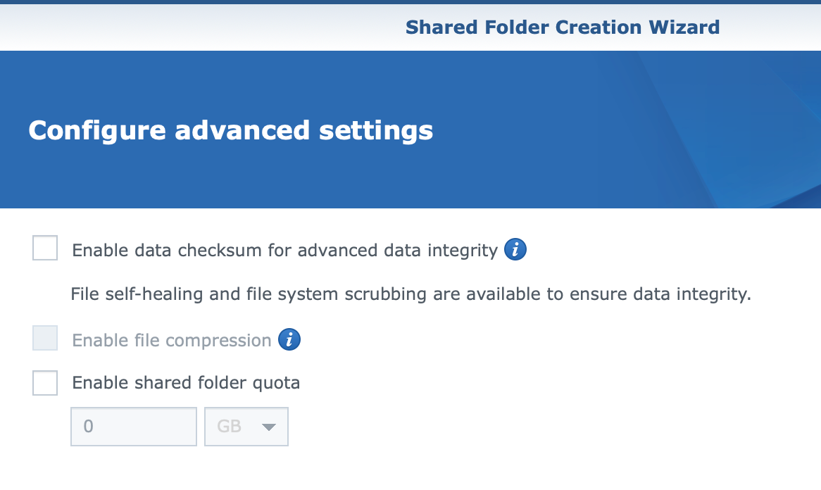Open the GB quota unit dropdown
Viewport: 821px width, 490px height.
click(x=246, y=427)
